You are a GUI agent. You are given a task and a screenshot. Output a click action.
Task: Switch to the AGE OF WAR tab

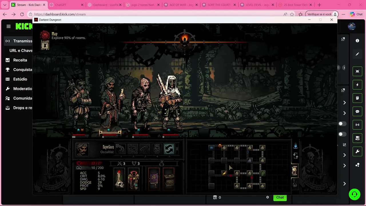(x=181, y=5)
